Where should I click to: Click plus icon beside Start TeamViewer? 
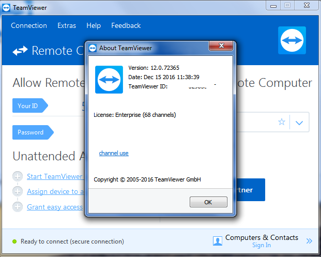pyautogui.click(x=18, y=176)
